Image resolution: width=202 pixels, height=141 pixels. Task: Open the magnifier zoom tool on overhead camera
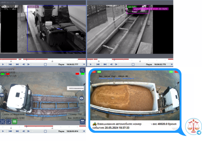(x=82, y=70)
